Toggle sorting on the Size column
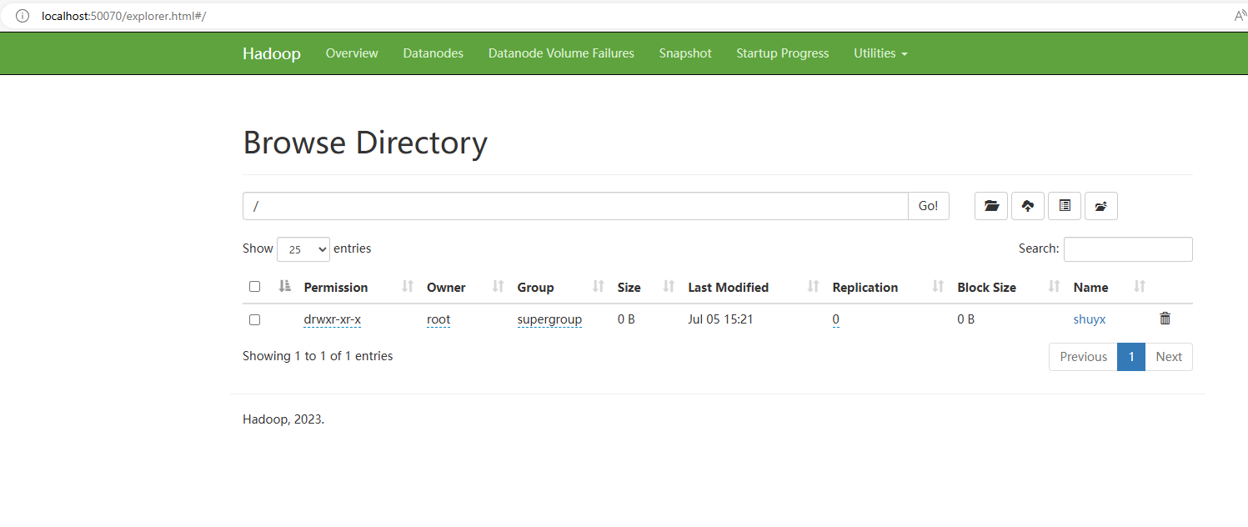Image resolution: width=1248 pixels, height=527 pixels. (668, 287)
